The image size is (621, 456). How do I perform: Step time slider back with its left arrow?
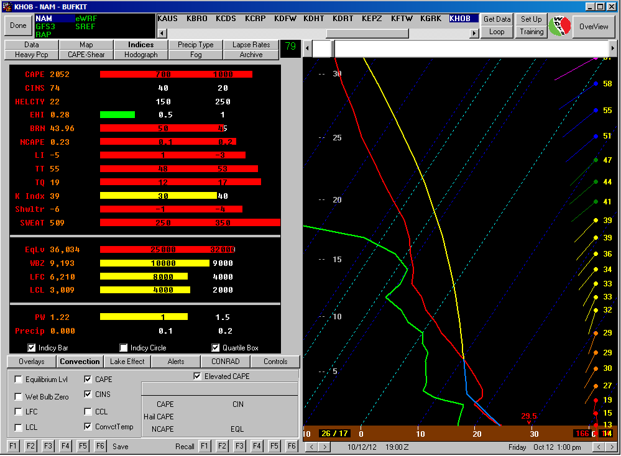point(307,48)
